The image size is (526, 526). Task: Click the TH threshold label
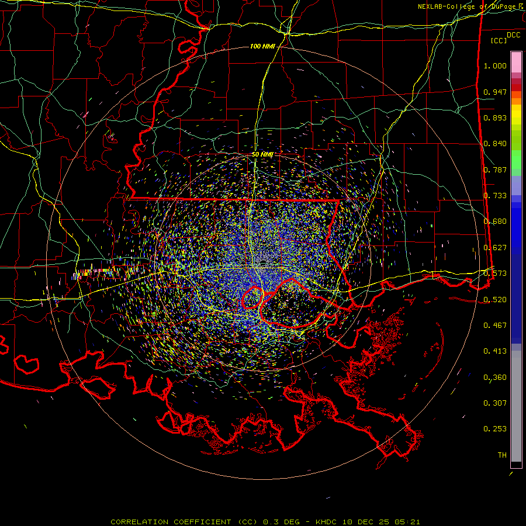(x=502, y=455)
